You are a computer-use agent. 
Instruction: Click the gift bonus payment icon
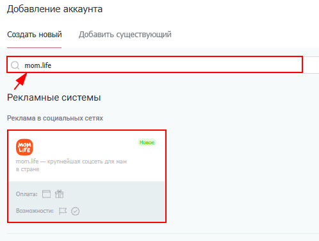tap(59, 194)
